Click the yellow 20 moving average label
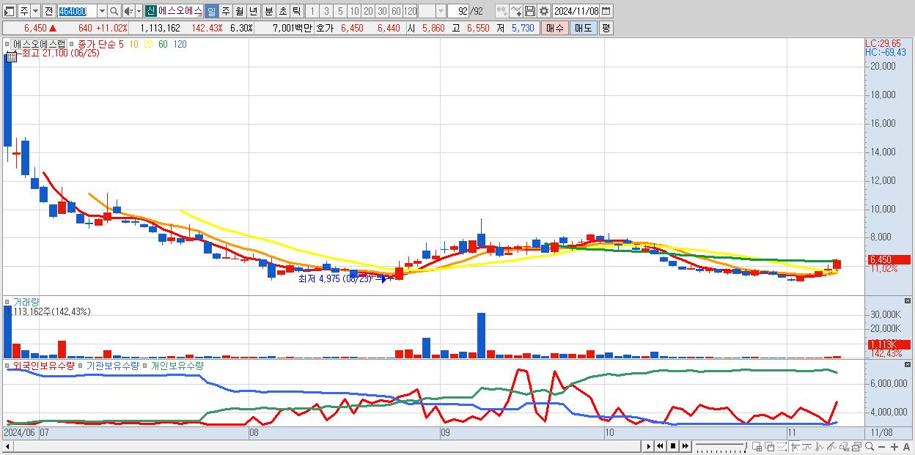This screenshot has width=915, height=455. [148, 44]
